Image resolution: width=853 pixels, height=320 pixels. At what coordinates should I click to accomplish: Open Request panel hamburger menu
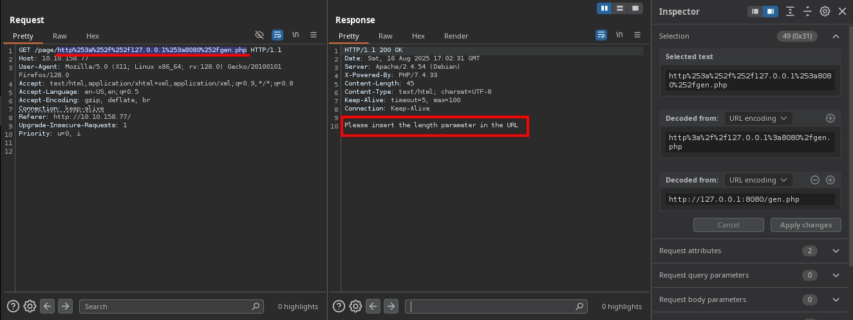pos(314,35)
